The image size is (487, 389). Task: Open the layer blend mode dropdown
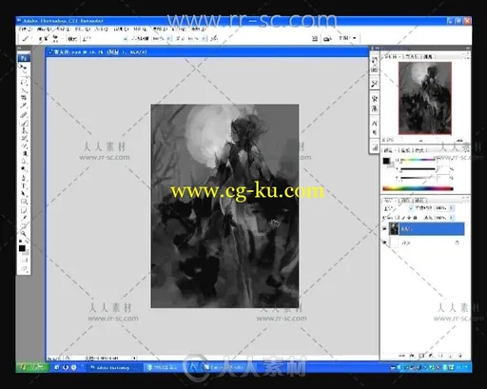398,208
